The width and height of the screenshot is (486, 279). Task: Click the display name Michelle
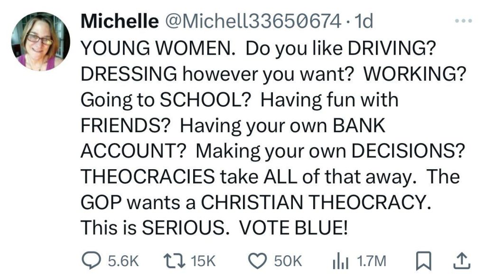click(x=120, y=21)
